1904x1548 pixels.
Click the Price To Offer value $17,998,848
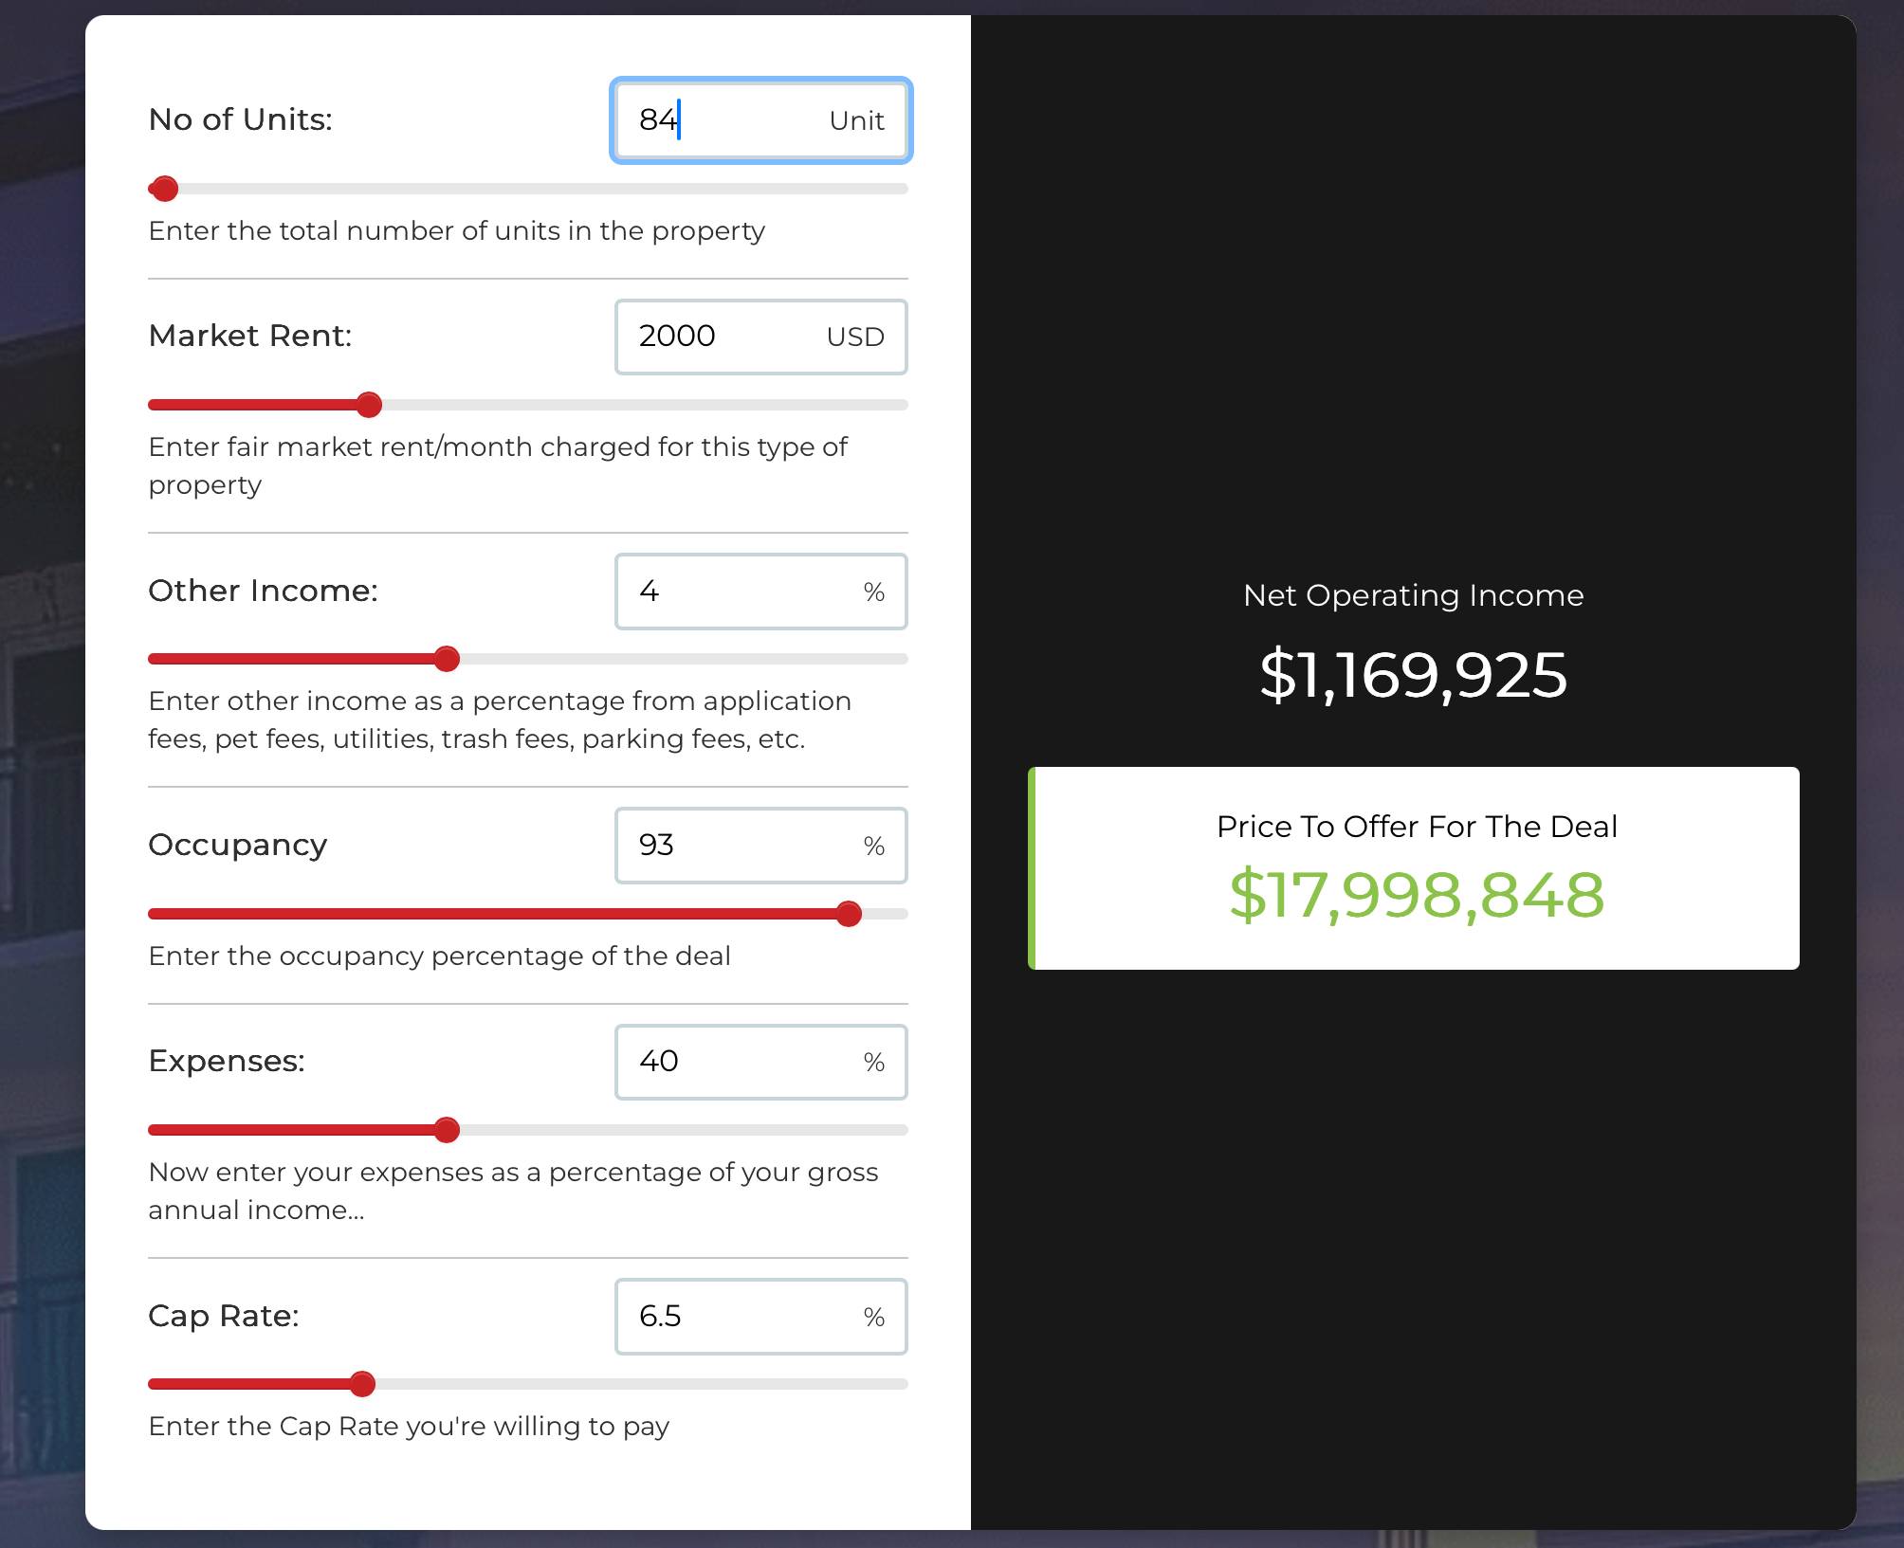(1416, 894)
